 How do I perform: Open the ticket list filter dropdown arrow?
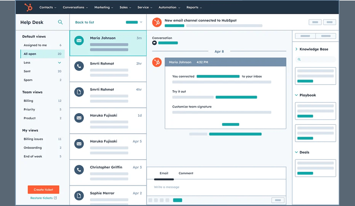coord(141,22)
